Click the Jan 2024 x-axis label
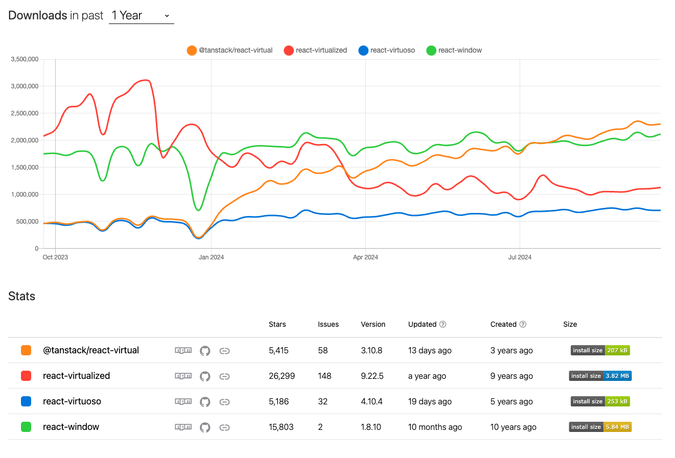Screen dimensions: 675x458 (211, 257)
